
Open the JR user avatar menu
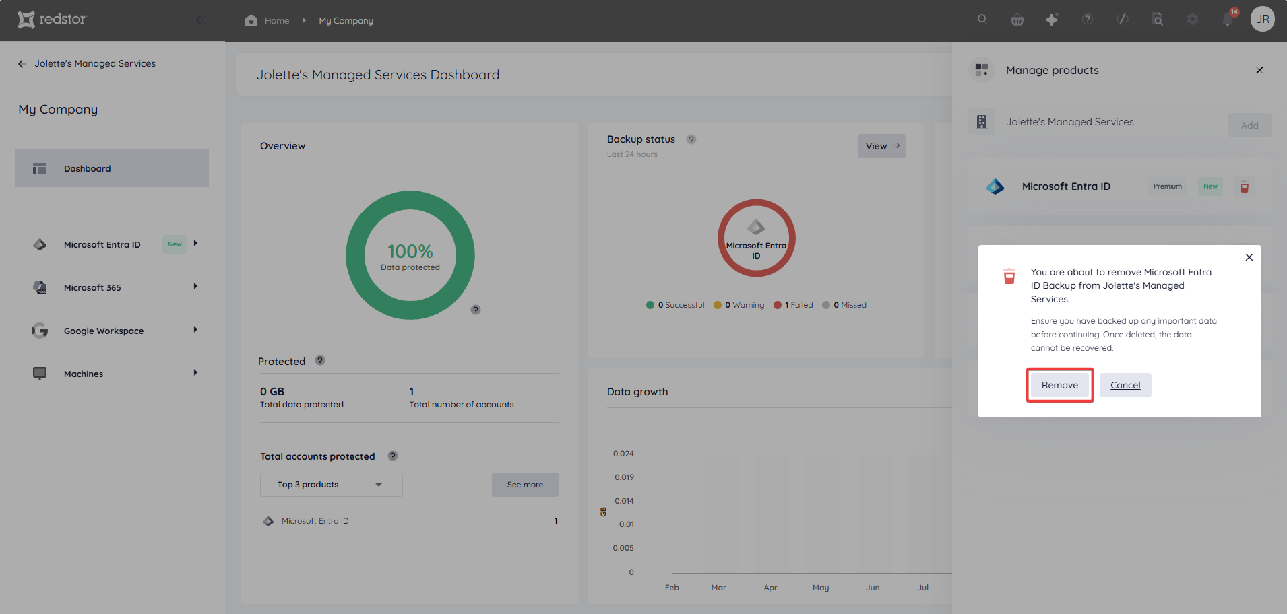point(1263,19)
